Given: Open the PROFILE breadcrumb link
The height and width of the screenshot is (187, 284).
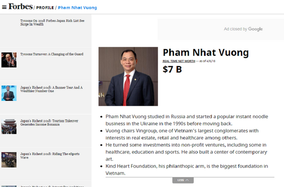Looking at the screenshot, I should pyautogui.click(x=45, y=8).
